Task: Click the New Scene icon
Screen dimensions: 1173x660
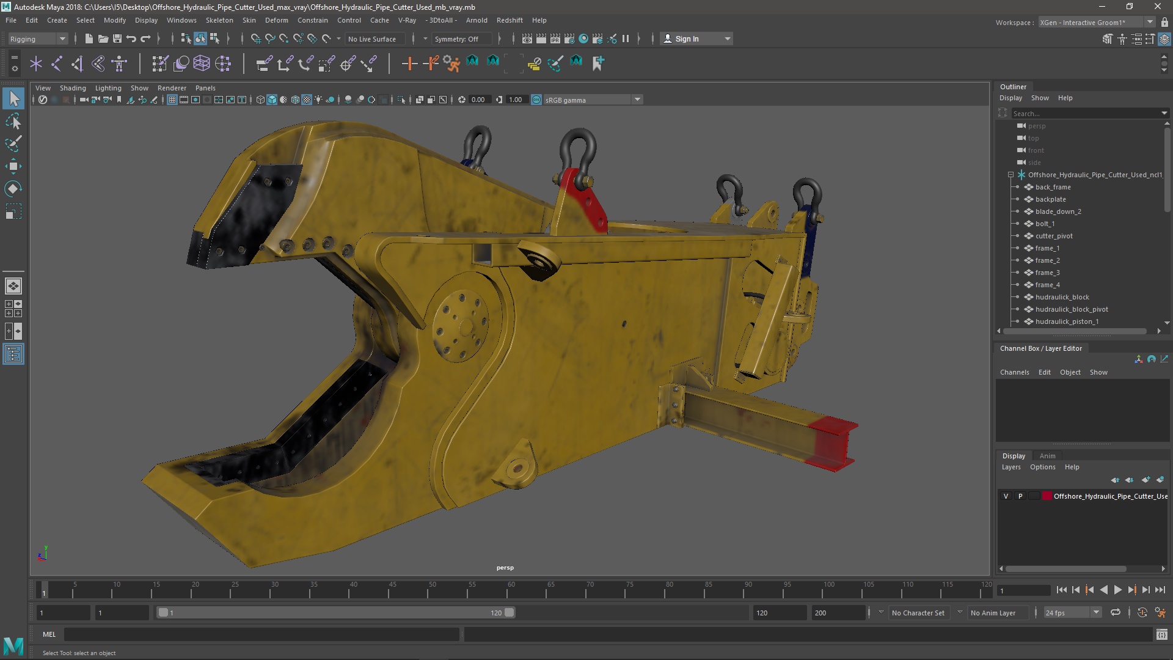Action: click(x=89, y=38)
